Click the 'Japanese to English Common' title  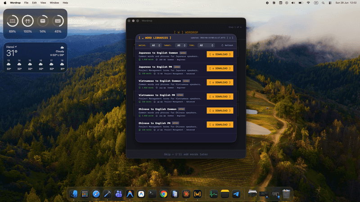tap(158, 53)
